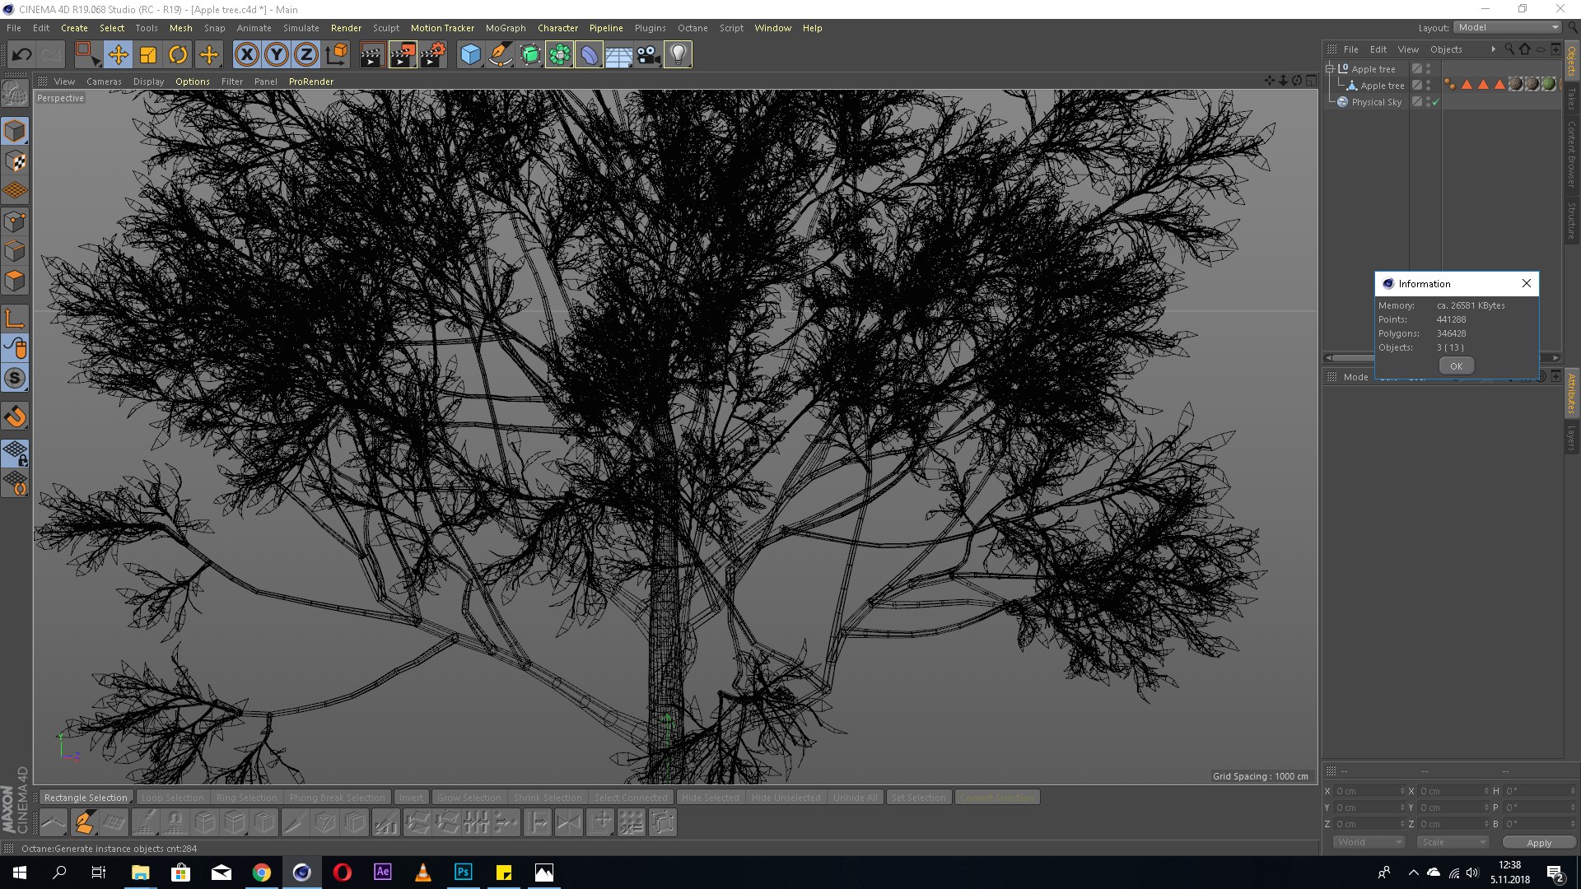Activate the Rotate tool
This screenshot has height=889, width=1581.
coord(178,55)
